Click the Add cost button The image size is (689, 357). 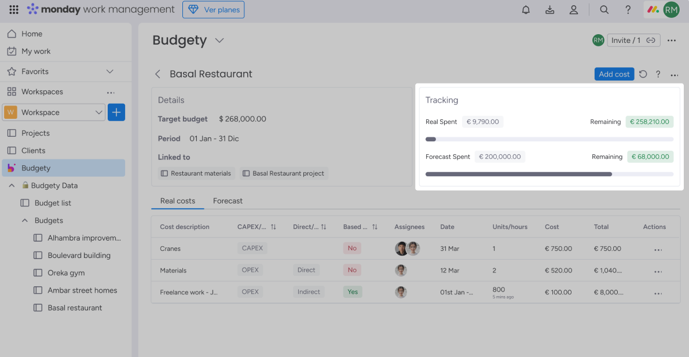[x=614, y=74]
